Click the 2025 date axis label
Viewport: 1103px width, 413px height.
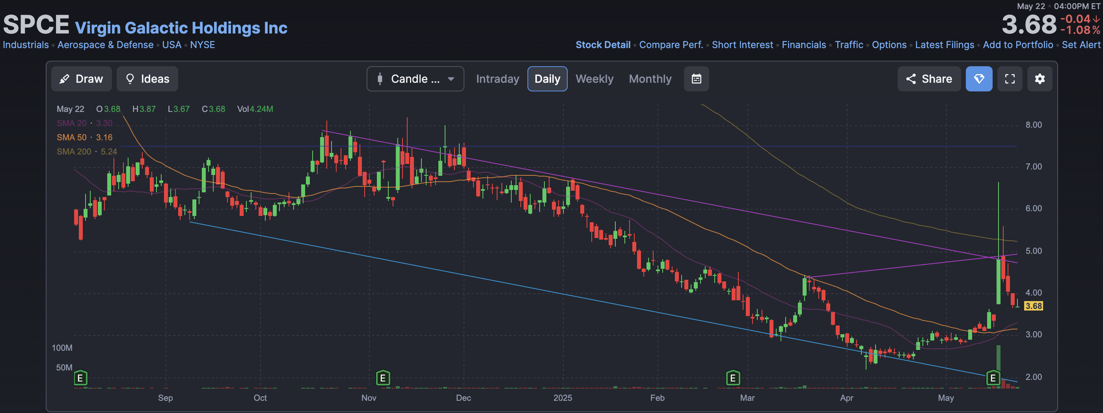[x=563, y=398]
